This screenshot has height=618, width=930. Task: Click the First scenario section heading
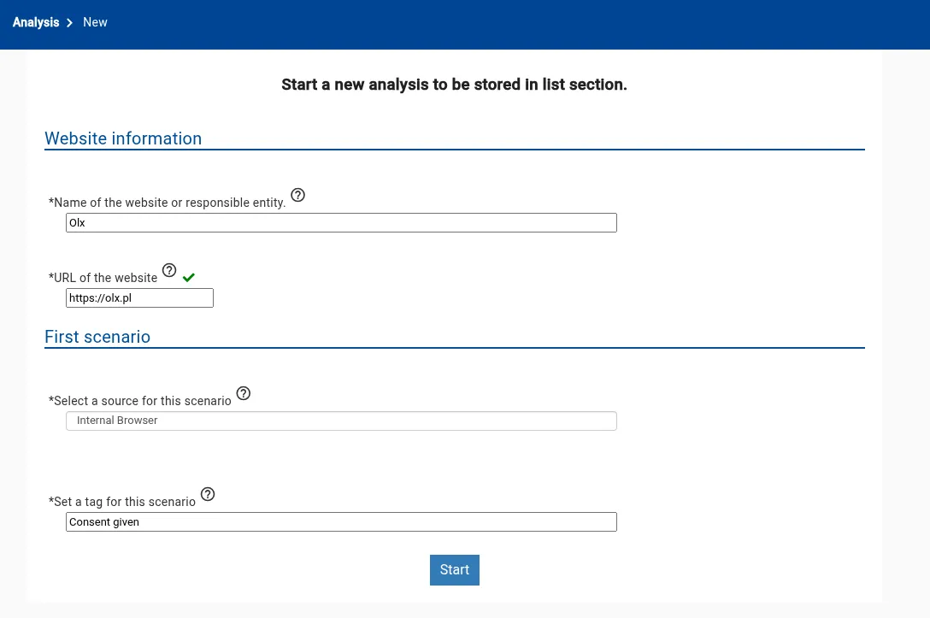click(x=97, y=337)
